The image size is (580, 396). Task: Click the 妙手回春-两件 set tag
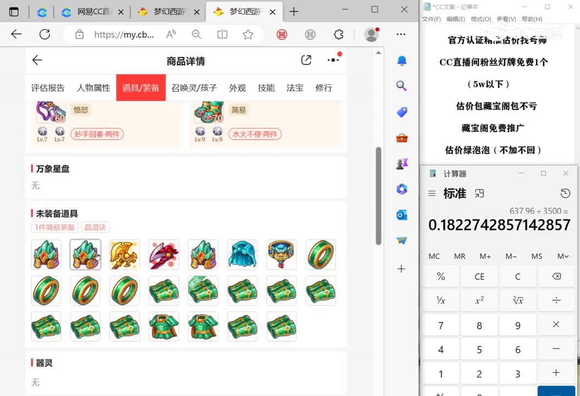click(97, 134)
